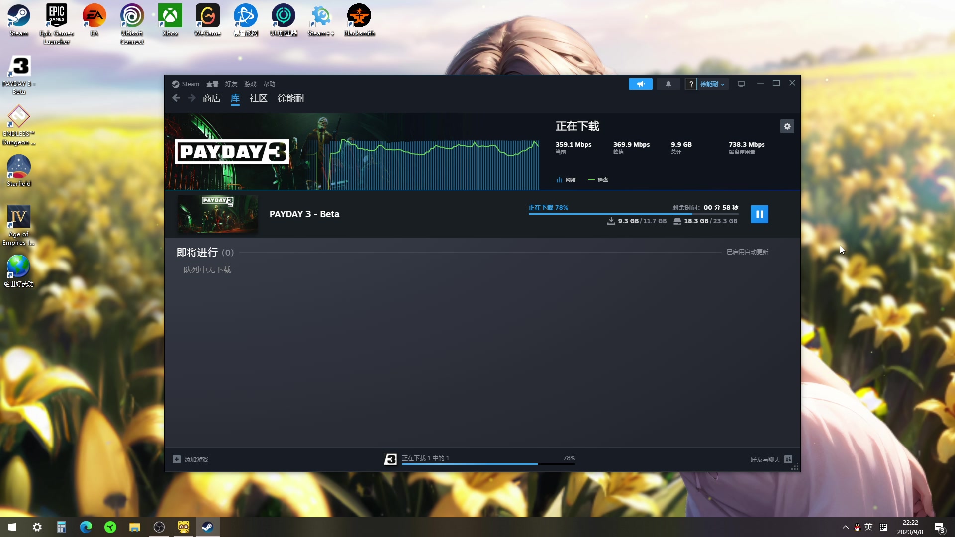Viewport: 955px width, 537px height.
Task: Open the 好友 menu
Action: click(231, 84)
